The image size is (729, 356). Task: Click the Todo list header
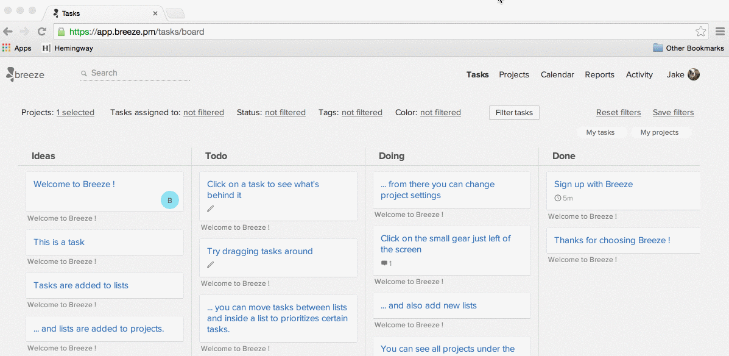point(216,156)
